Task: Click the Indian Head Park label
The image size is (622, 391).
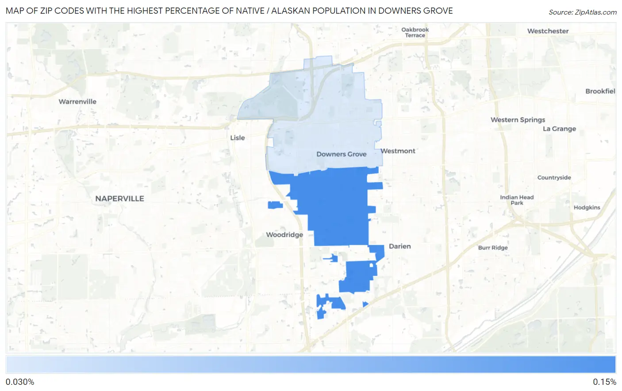Action: [x=517, y=200]
